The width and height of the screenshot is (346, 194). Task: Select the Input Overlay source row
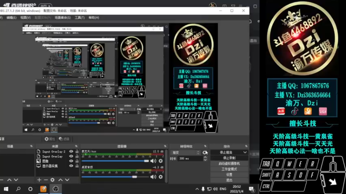click(x=58, y=156)
